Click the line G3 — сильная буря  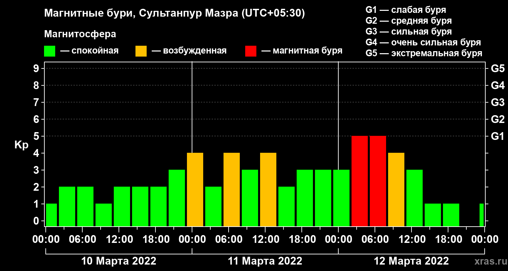[409, 32]
